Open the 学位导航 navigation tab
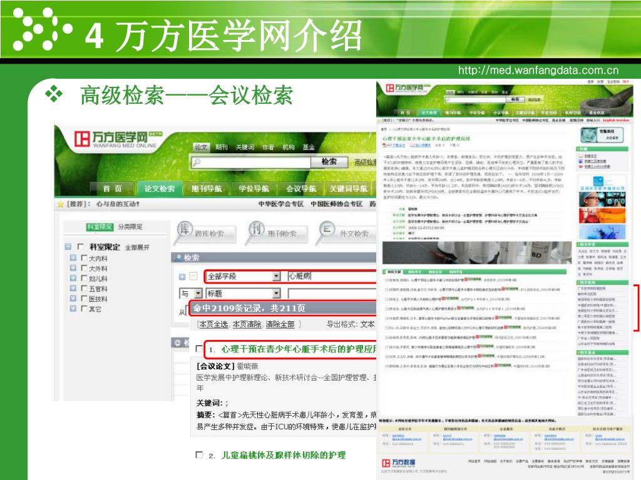The image size is (641, 480). point(254,189)
